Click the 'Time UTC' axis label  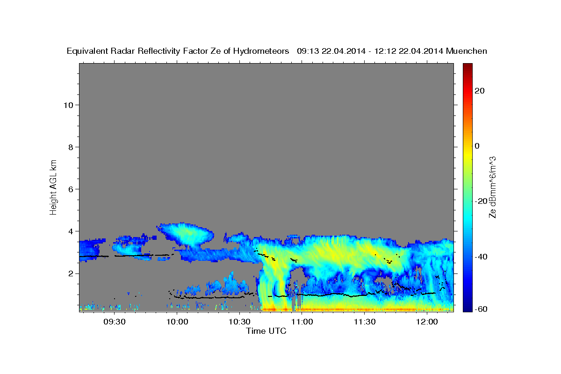point(266,331)
